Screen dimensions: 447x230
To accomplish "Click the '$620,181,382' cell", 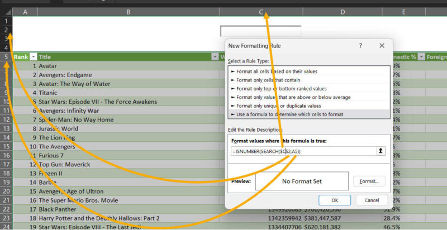I will (x=343, y=227).
